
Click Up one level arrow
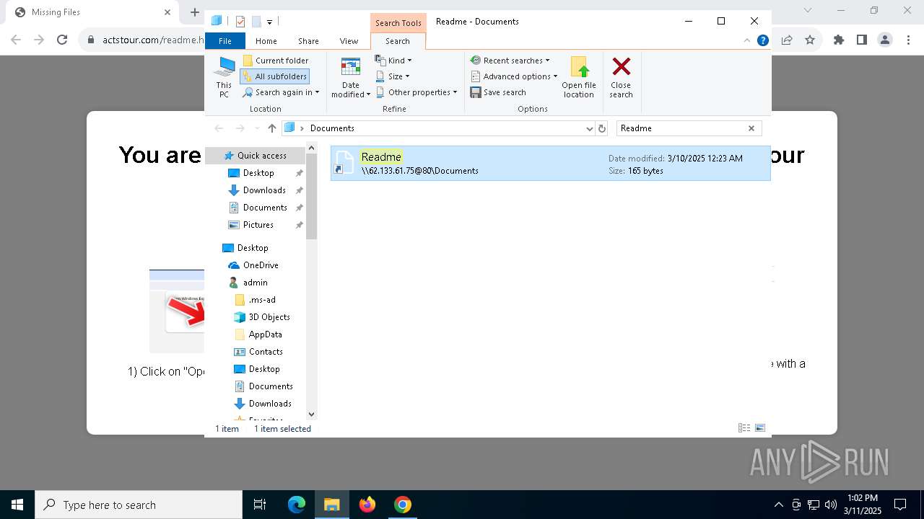coord(272,128)
